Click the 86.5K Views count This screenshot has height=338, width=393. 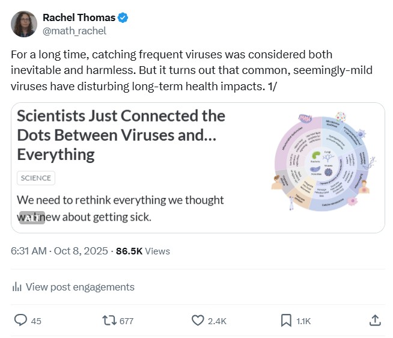[143, 251]
